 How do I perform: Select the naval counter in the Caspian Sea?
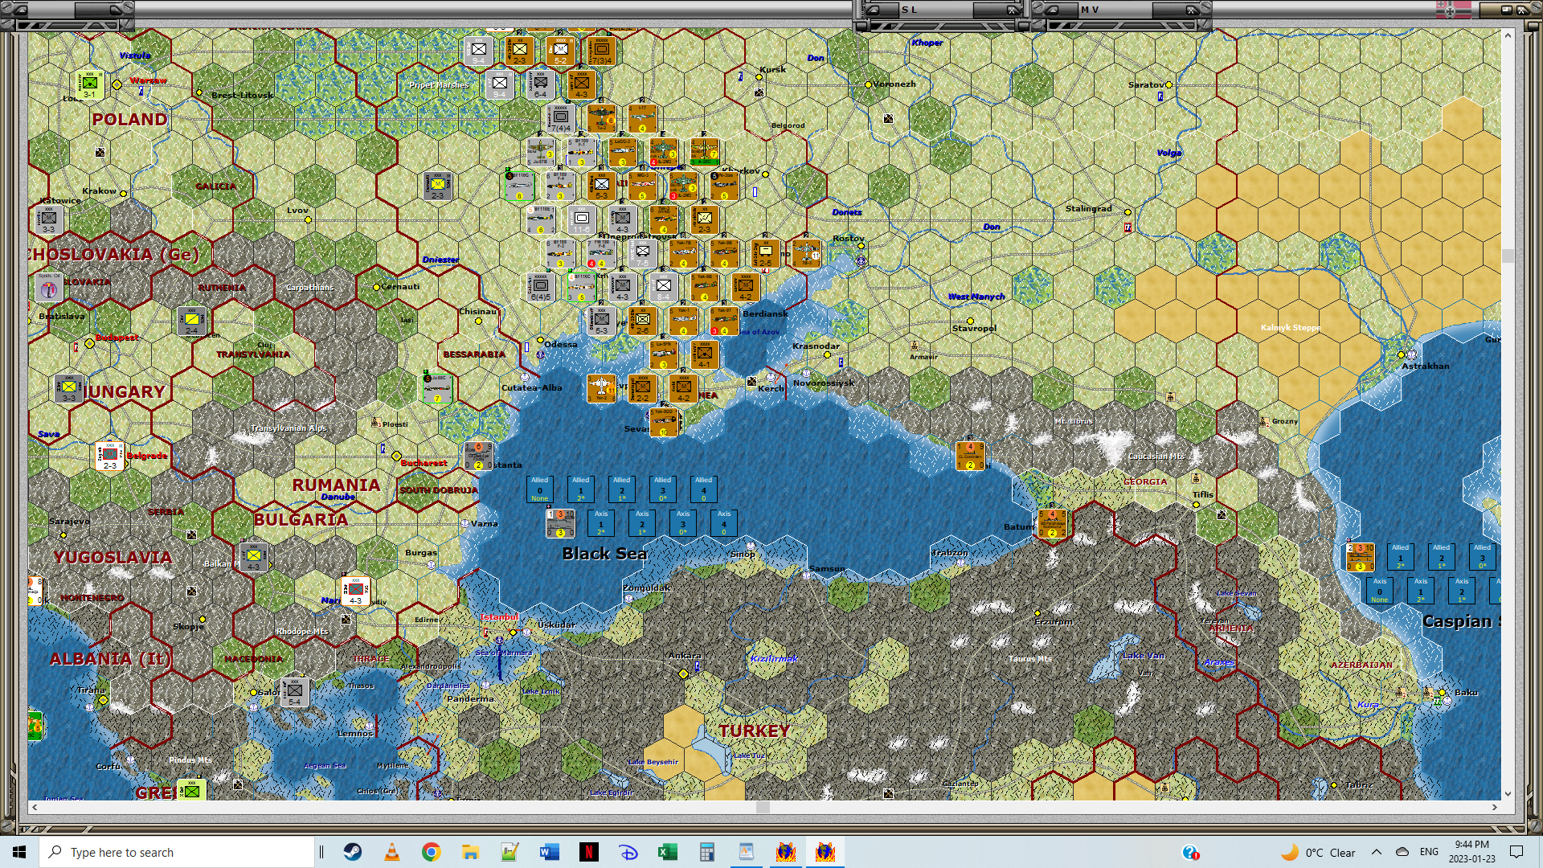[x=1360, y=557]
